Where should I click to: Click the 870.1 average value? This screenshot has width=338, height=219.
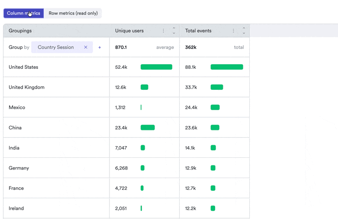121,47
